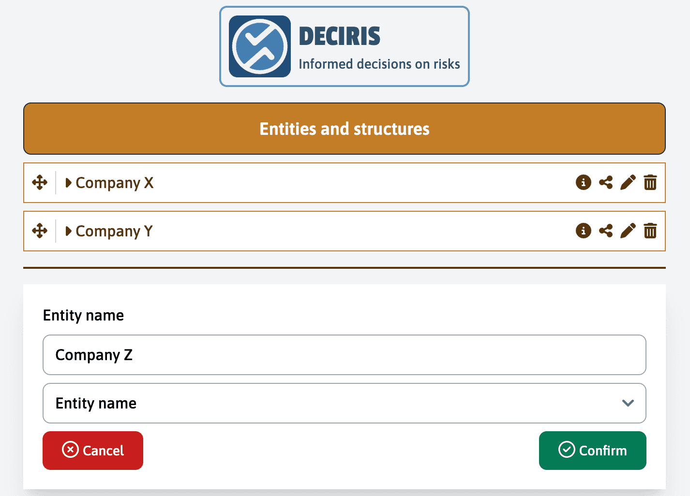Screen dimensions: 690x496
Task: Click the move handle for Company Y
Action: point(40,231)
